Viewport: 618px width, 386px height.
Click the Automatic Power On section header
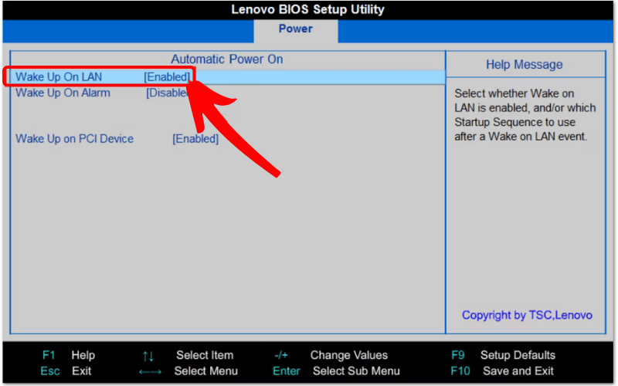[x=226, y=59]
